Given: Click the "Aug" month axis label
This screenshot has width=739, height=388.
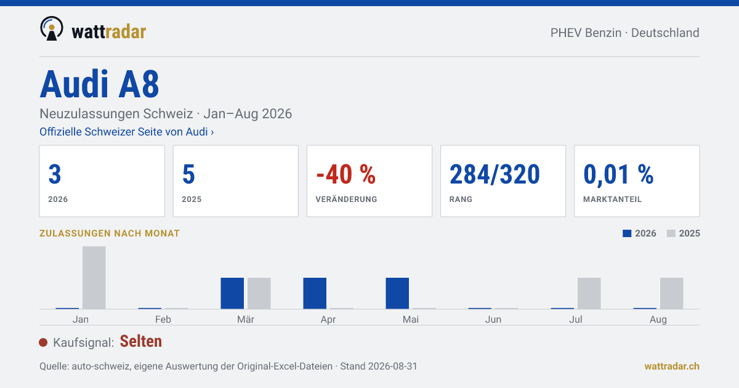Looking at the screenshot, I should click(658, 320).
